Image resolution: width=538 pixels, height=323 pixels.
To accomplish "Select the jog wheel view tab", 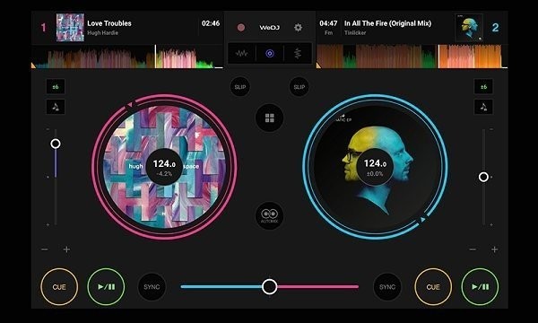I will [270, 53].
